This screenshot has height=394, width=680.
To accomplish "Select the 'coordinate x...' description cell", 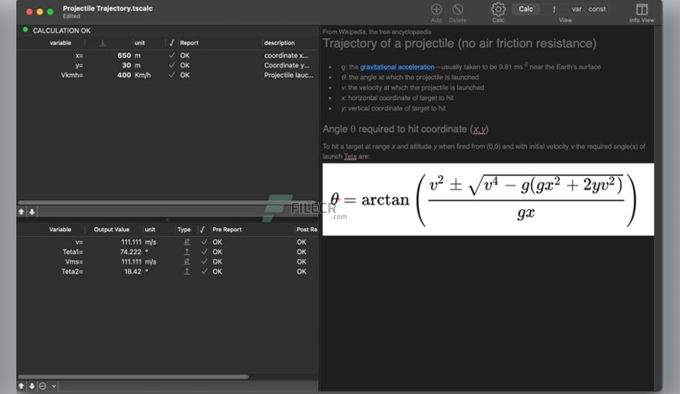I will [286, 55].
